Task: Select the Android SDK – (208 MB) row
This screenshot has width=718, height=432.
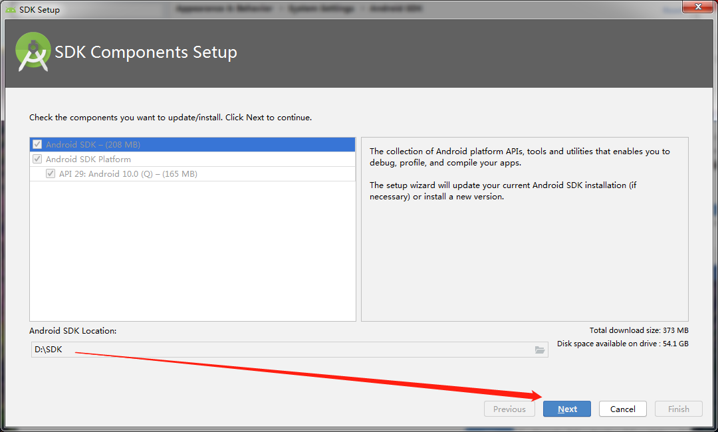Action: 192,145
